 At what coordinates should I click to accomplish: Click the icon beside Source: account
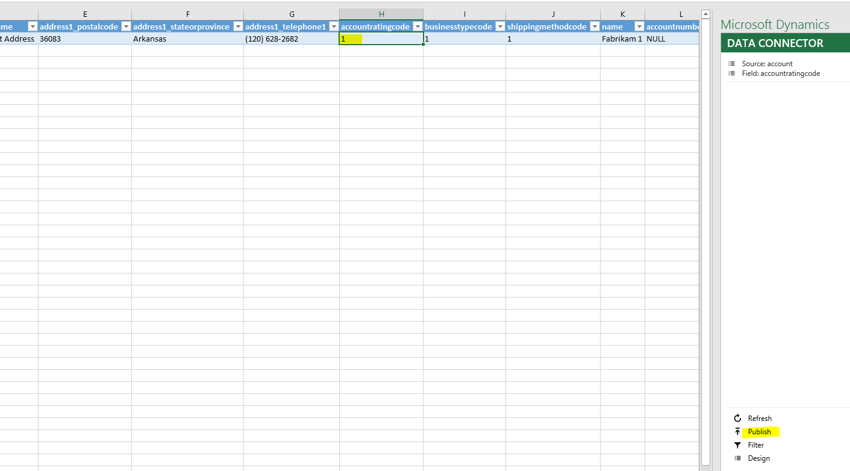point(732,63)
